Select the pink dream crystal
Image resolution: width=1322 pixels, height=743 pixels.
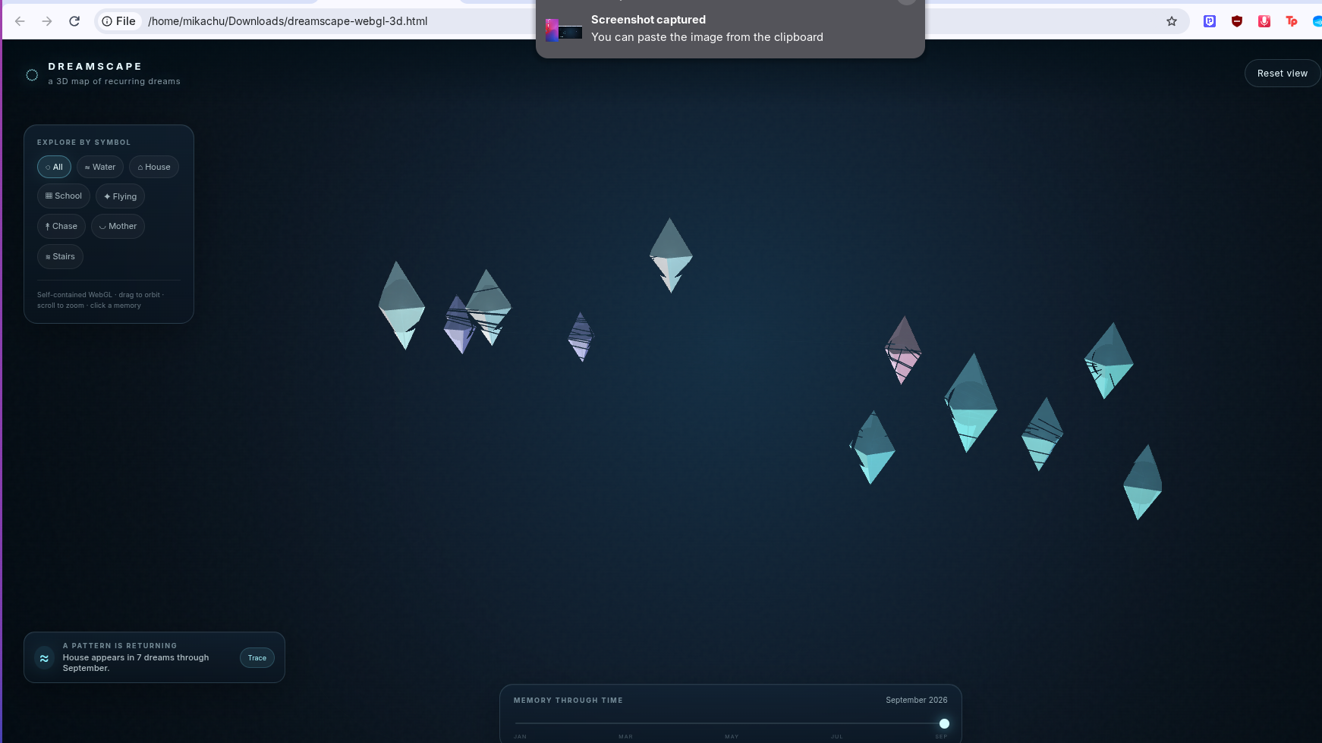pyautogui.click(x=902, y=350)
